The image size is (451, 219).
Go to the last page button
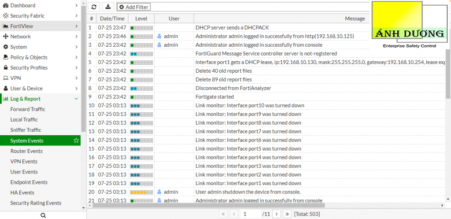(287, 214)
